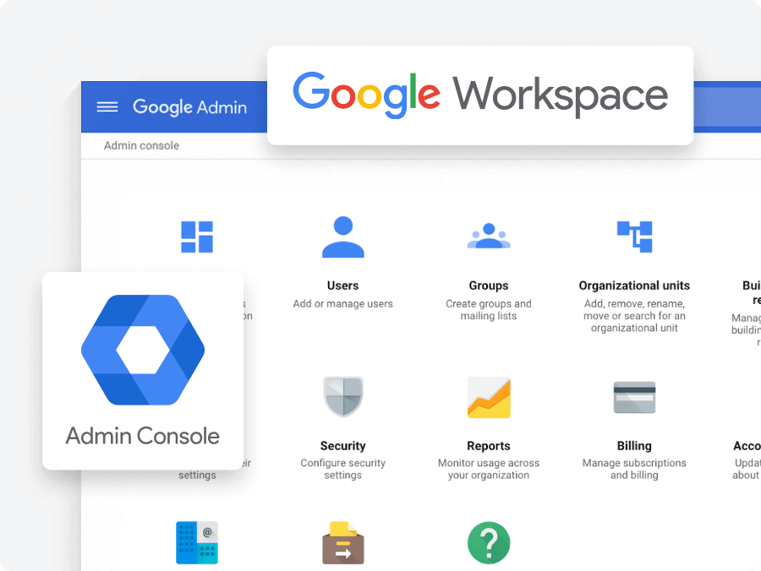Select 'Configure security settings' text
This screenshot has width=761, height=571.
342,469
